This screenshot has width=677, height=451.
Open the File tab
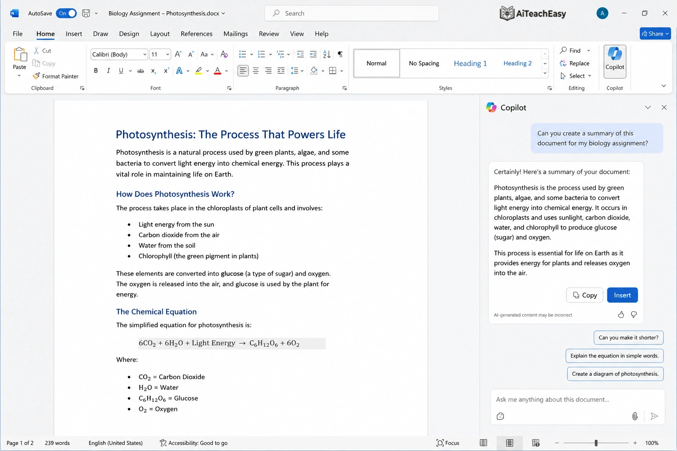coord(18,34)
